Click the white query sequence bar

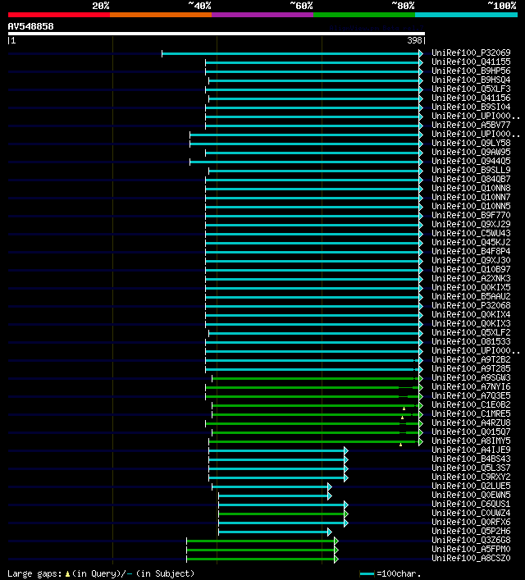click(x=217, y=34)
